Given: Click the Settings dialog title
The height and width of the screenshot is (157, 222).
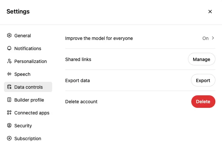Looking at the screenshot, I should click(18, 12).
